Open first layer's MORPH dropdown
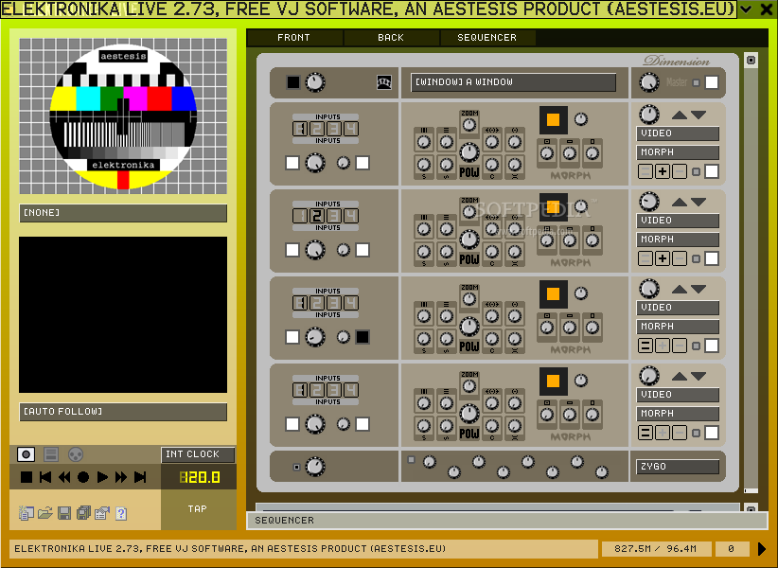 pyautogui.click(x=678, y=152)
